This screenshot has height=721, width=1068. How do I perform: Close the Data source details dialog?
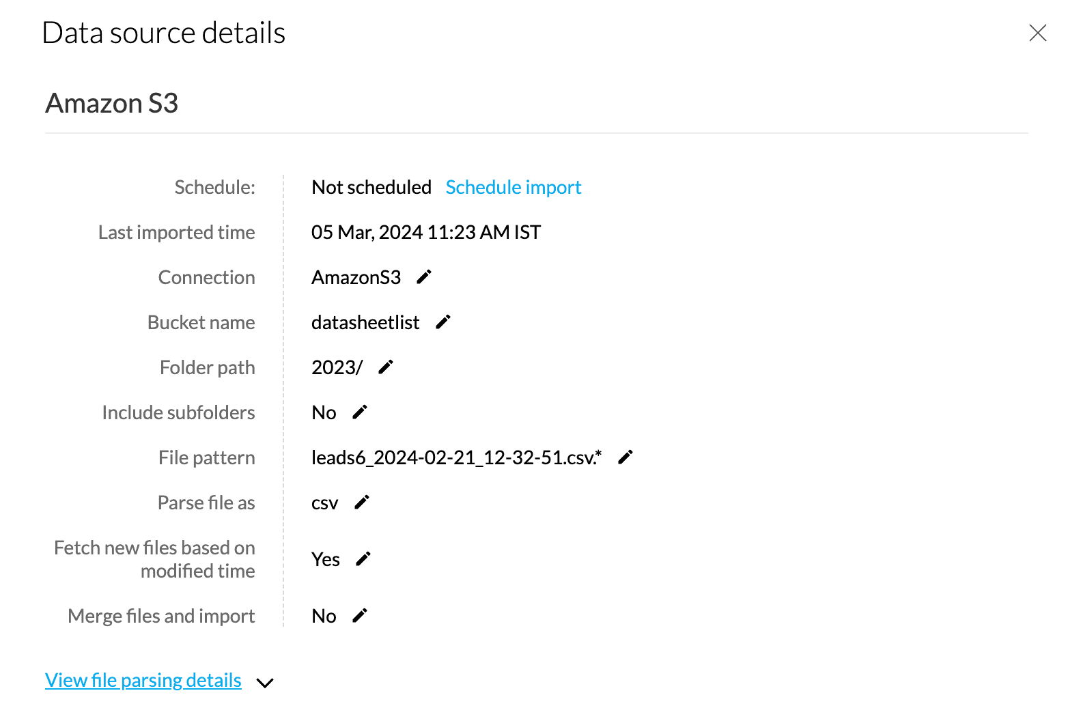[x=1037, y=33]
